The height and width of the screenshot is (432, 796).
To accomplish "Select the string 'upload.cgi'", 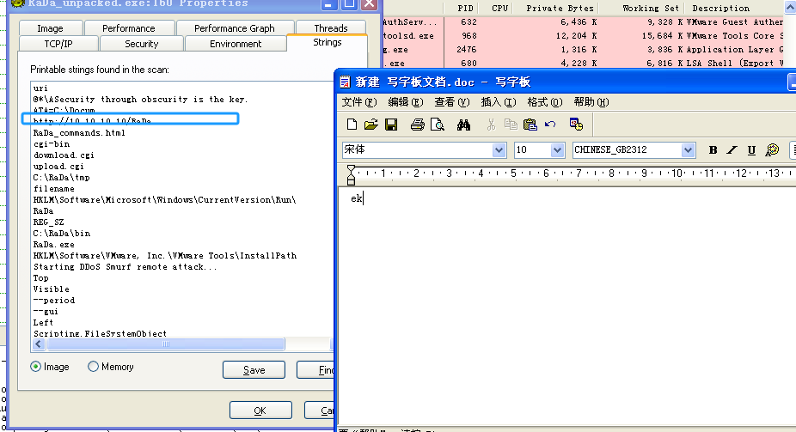I will tap(59, 166).
